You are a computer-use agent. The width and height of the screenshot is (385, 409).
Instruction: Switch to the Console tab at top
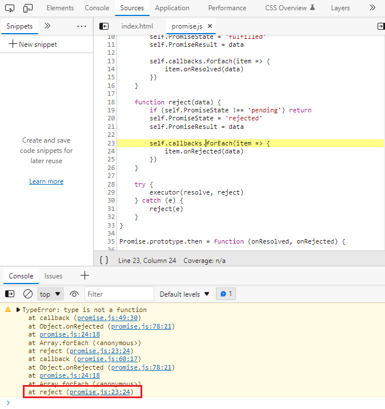point(97,8)
